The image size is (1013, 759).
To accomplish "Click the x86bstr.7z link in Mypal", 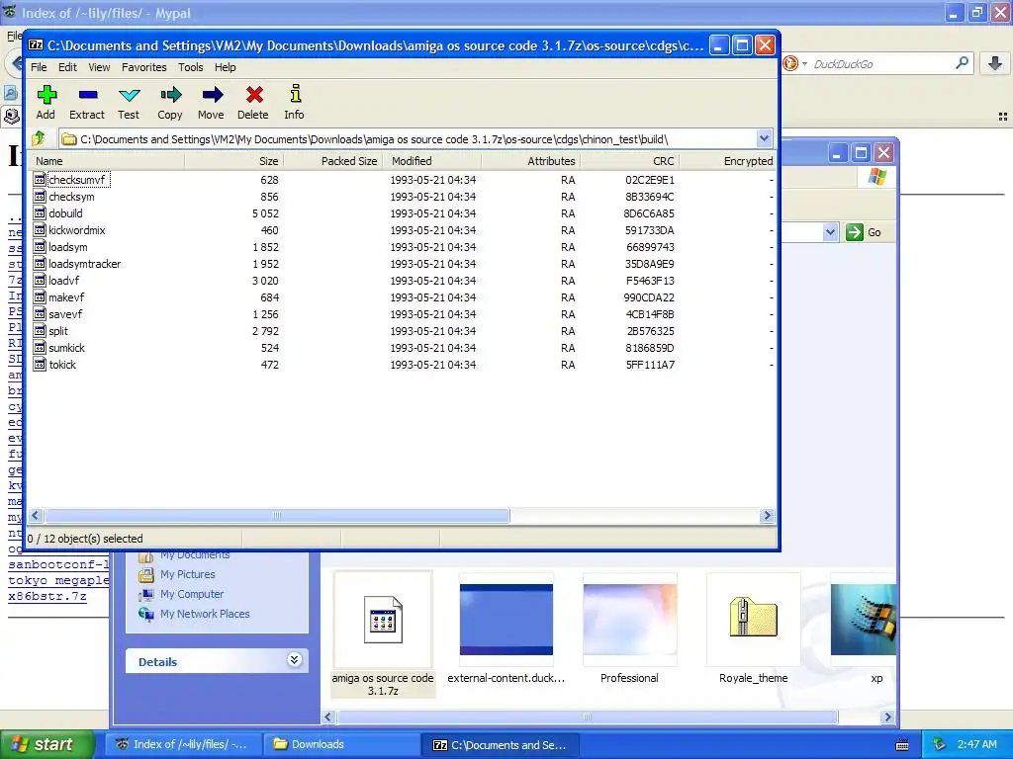I will point(47,596).
